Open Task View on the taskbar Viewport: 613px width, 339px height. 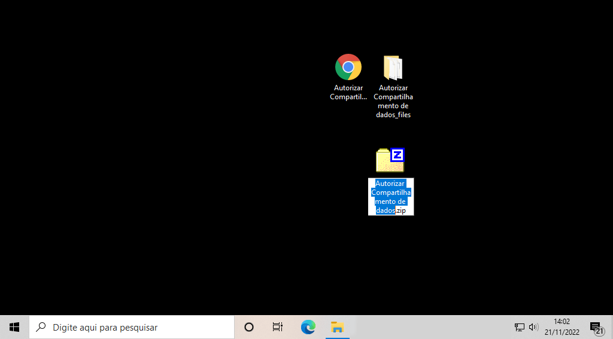[278, 327]
